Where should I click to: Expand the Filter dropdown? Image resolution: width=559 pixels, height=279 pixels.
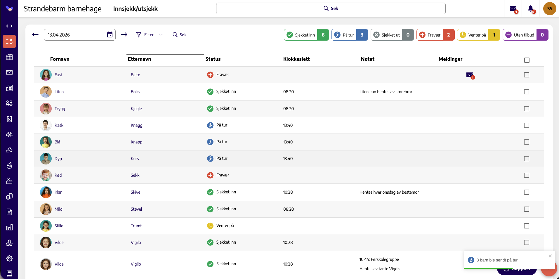pyautogui.click(x=149, y=35)
